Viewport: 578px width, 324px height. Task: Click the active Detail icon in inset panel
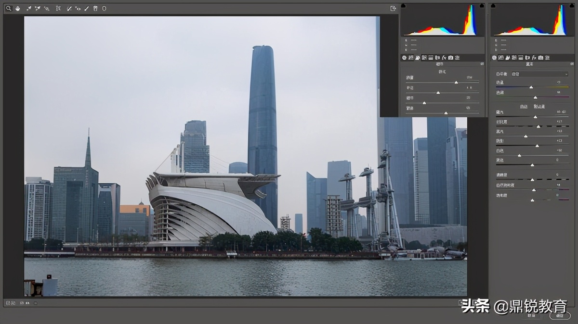click(x=418, y=58)
